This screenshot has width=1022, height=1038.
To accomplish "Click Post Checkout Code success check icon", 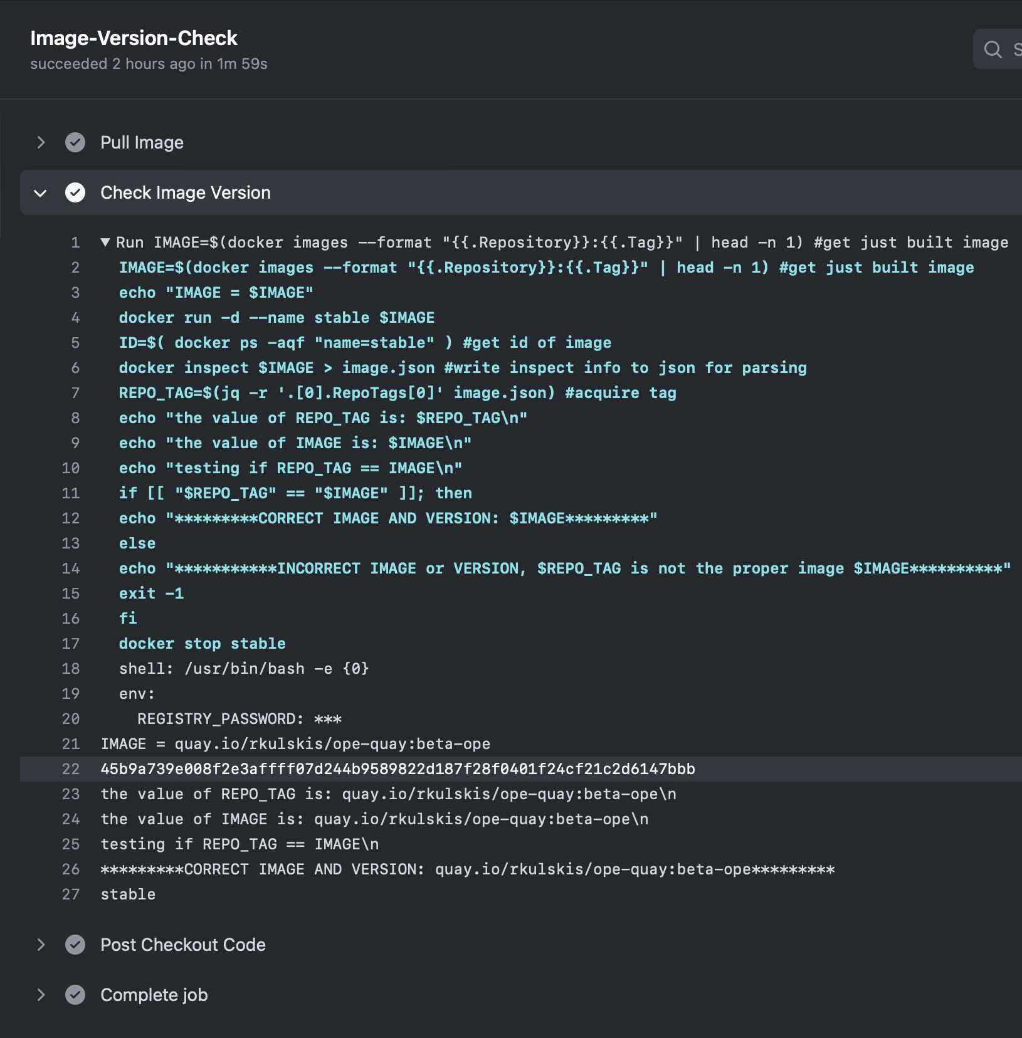I will [75, 945].
